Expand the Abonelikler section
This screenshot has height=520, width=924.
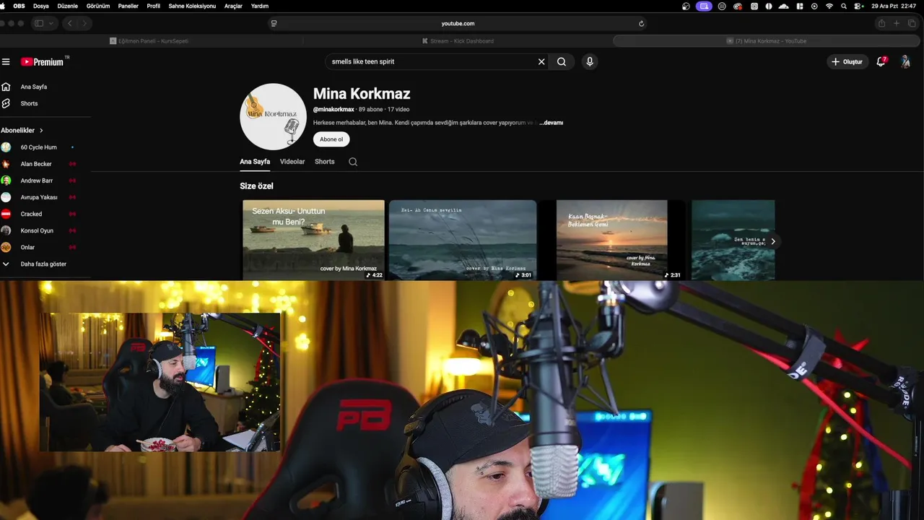pos(22,131)
